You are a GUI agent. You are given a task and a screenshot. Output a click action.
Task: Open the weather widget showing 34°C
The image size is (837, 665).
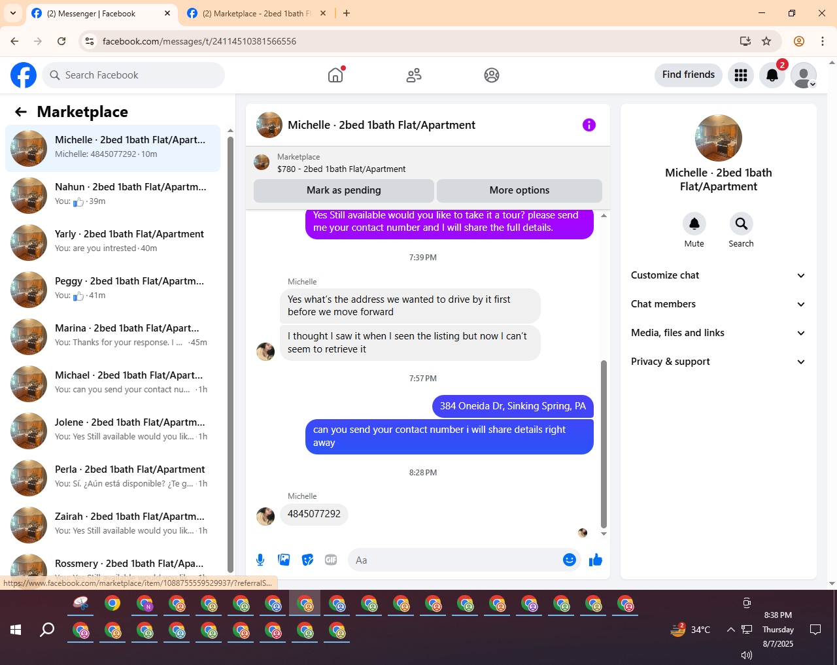tap(690, 630)
